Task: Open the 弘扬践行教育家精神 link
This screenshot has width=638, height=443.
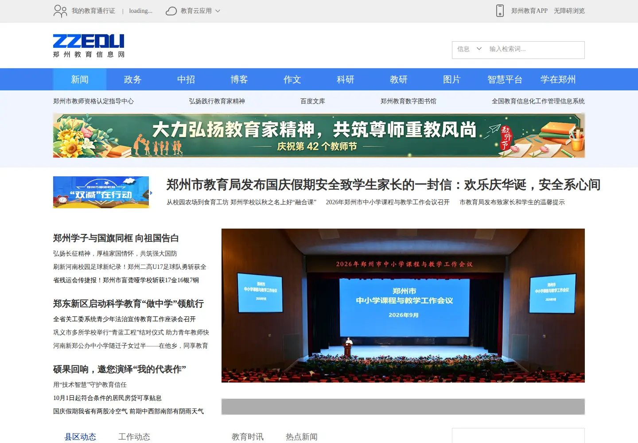Action: (x=217, y=101)
